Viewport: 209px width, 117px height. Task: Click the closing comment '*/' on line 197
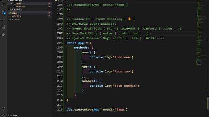[69, 9]
